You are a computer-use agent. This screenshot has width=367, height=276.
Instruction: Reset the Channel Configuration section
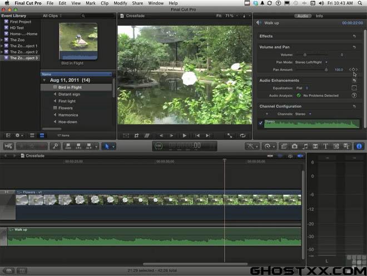[x=354, y=107]
